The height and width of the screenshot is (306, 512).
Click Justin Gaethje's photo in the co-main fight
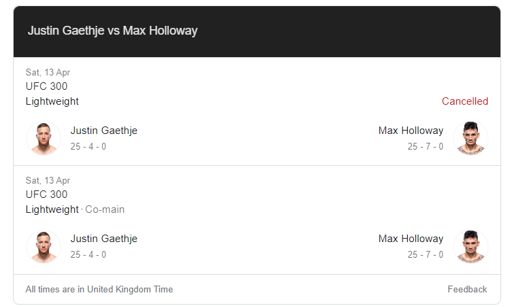pyautogui.click(x=44, y=247)
